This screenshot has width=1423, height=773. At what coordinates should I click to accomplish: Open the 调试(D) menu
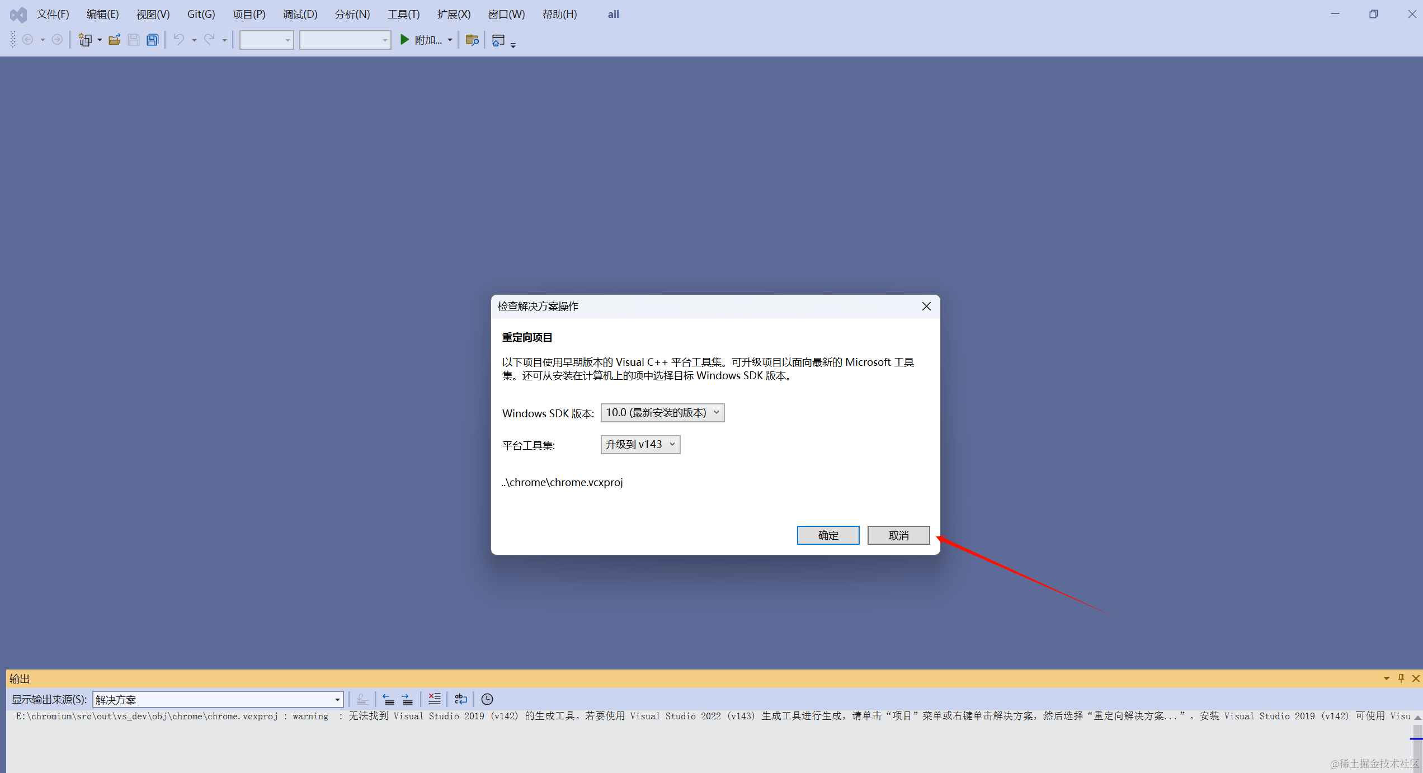click(x=300, y=14)
